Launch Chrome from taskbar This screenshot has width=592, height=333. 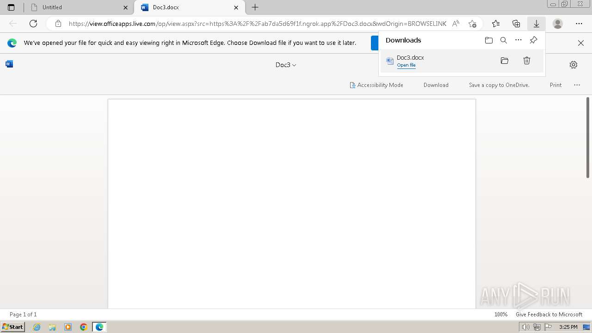coord(84,327)
